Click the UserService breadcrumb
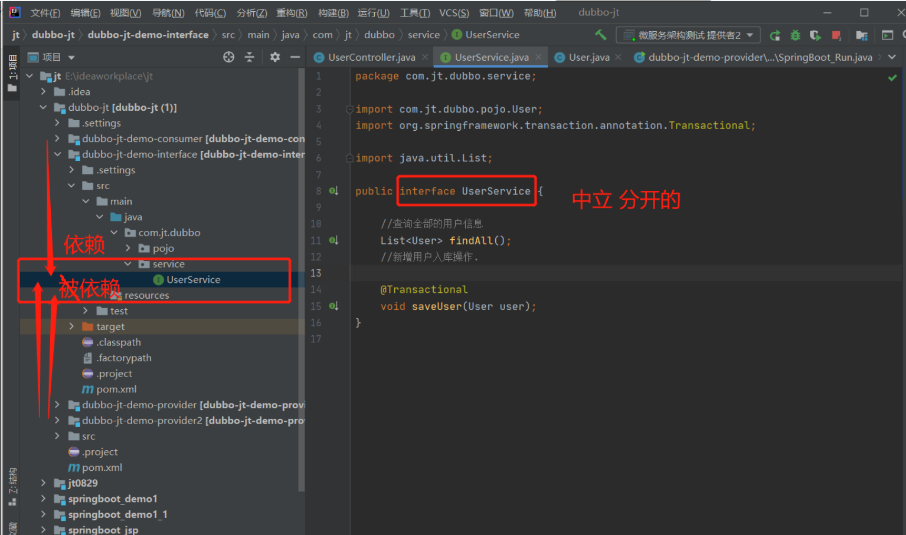 pyautogui.click(x=486, y=35)
